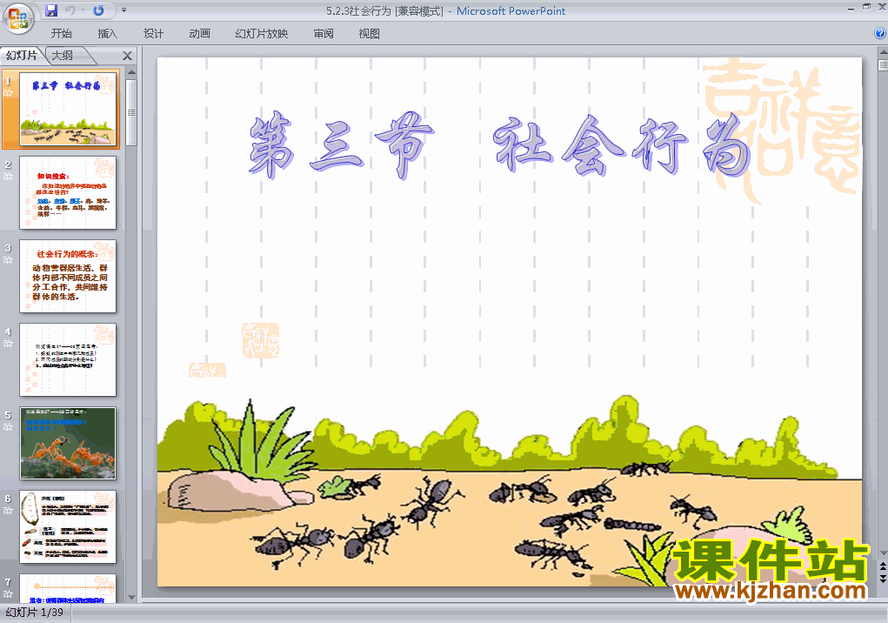Screen dimensions: 888x623
Task: Undo the last action in Quick Access Toolbar
Action: click(70, 10)
